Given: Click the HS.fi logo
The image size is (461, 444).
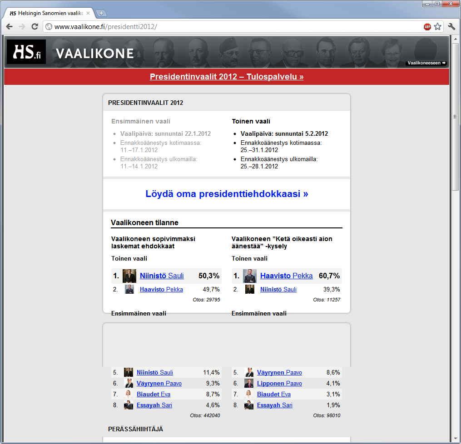Looking at the screenshot, I should tap(26, 52).
